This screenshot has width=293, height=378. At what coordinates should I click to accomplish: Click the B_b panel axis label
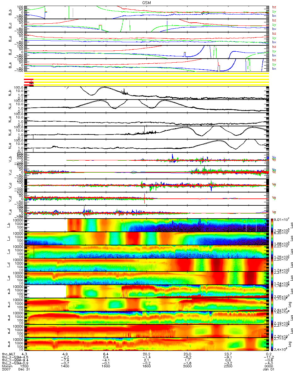[x=10, y=12]
